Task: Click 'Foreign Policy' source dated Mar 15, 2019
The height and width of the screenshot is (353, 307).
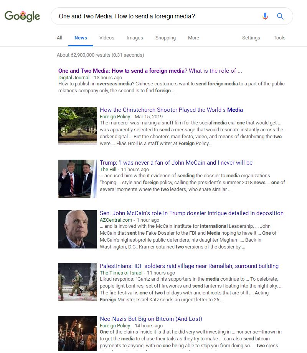Action: point(115,117)
